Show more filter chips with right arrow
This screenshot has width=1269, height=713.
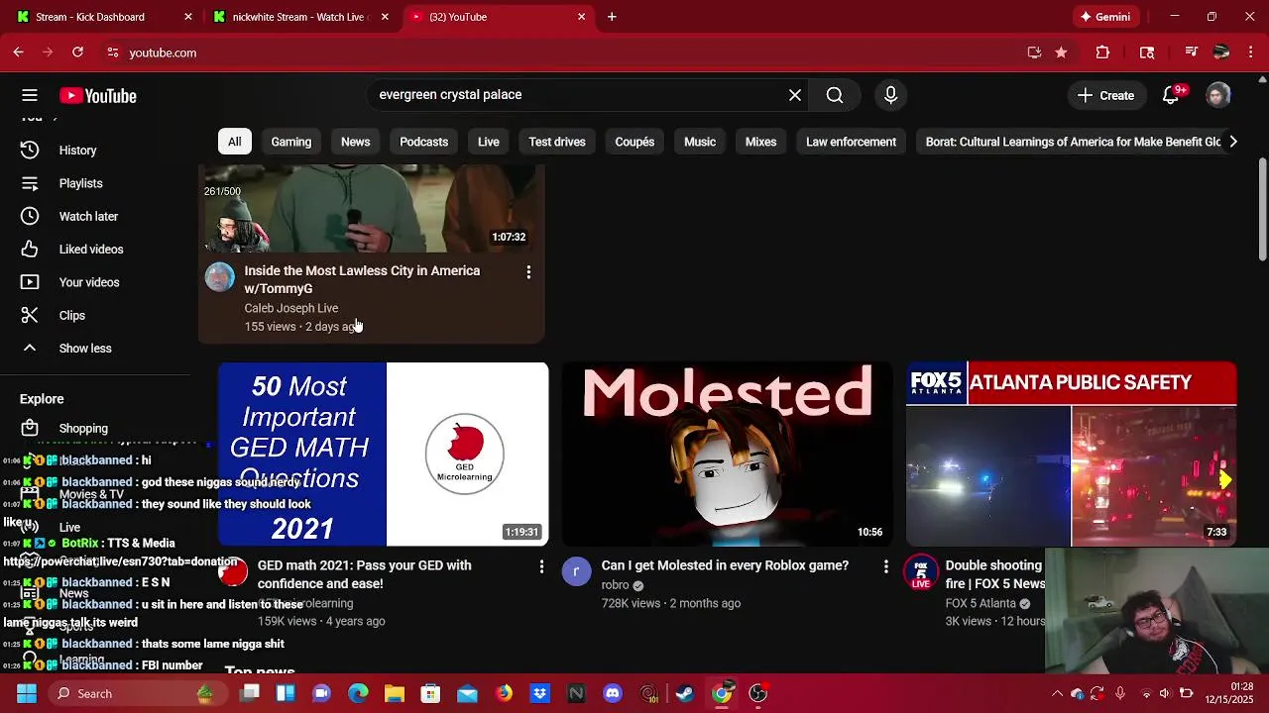pyautogui.click(x=1232, y=142)
